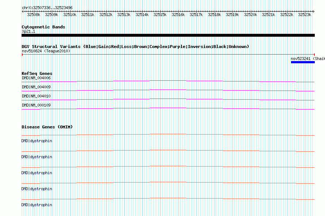325x216 pixels.
Task: Open the DMD|NM_004006 transcript label
Action: (36, 78)
